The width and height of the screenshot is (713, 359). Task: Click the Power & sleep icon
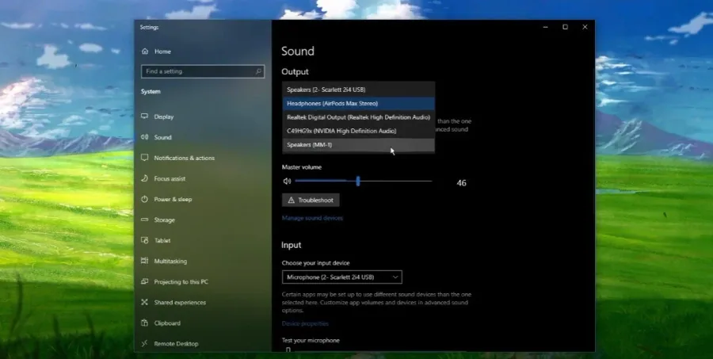145,199
